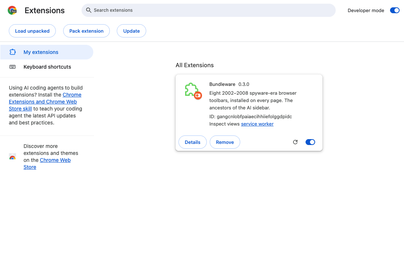Turn off Developer mode switch

(394, 10)
